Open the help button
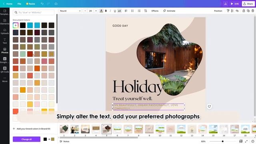The height and width of the screenshot is (144, 256). point(253,141)
